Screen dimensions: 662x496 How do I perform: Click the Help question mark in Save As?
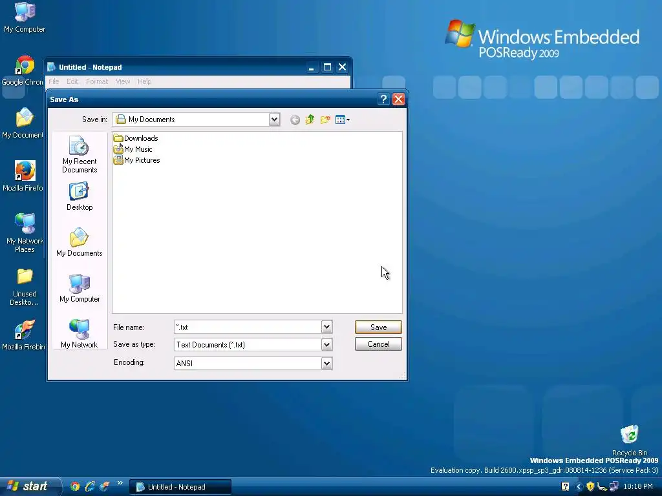[x=383, y=99]
